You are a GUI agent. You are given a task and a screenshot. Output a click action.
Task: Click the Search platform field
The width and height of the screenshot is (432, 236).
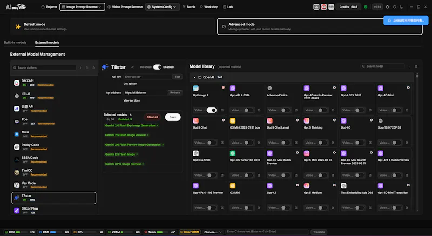44,68
